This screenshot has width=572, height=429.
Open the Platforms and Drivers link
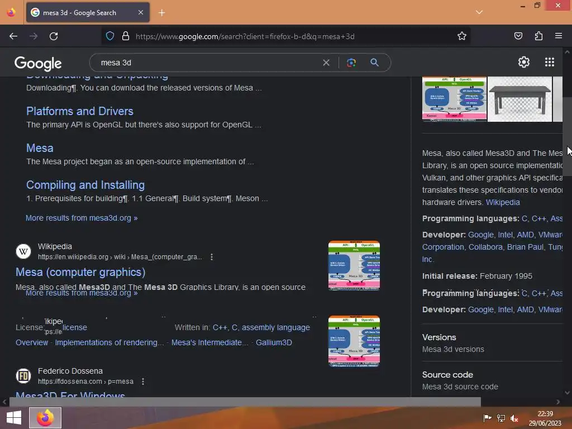click(x=79, y=111)
